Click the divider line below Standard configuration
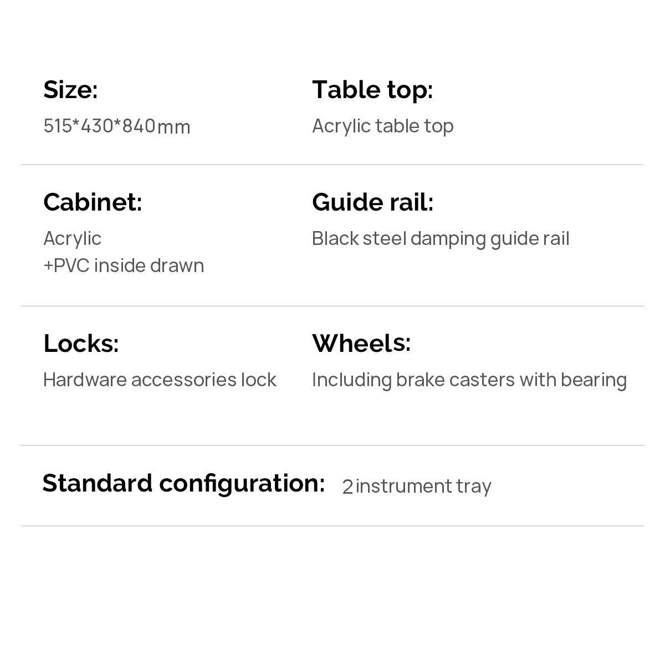This screenshot has height=665, width=665. (332, 526)
